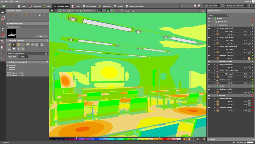Hide the Workplane classroom result
This screenshot has height=144, width=255.
[x=209, y=55]
